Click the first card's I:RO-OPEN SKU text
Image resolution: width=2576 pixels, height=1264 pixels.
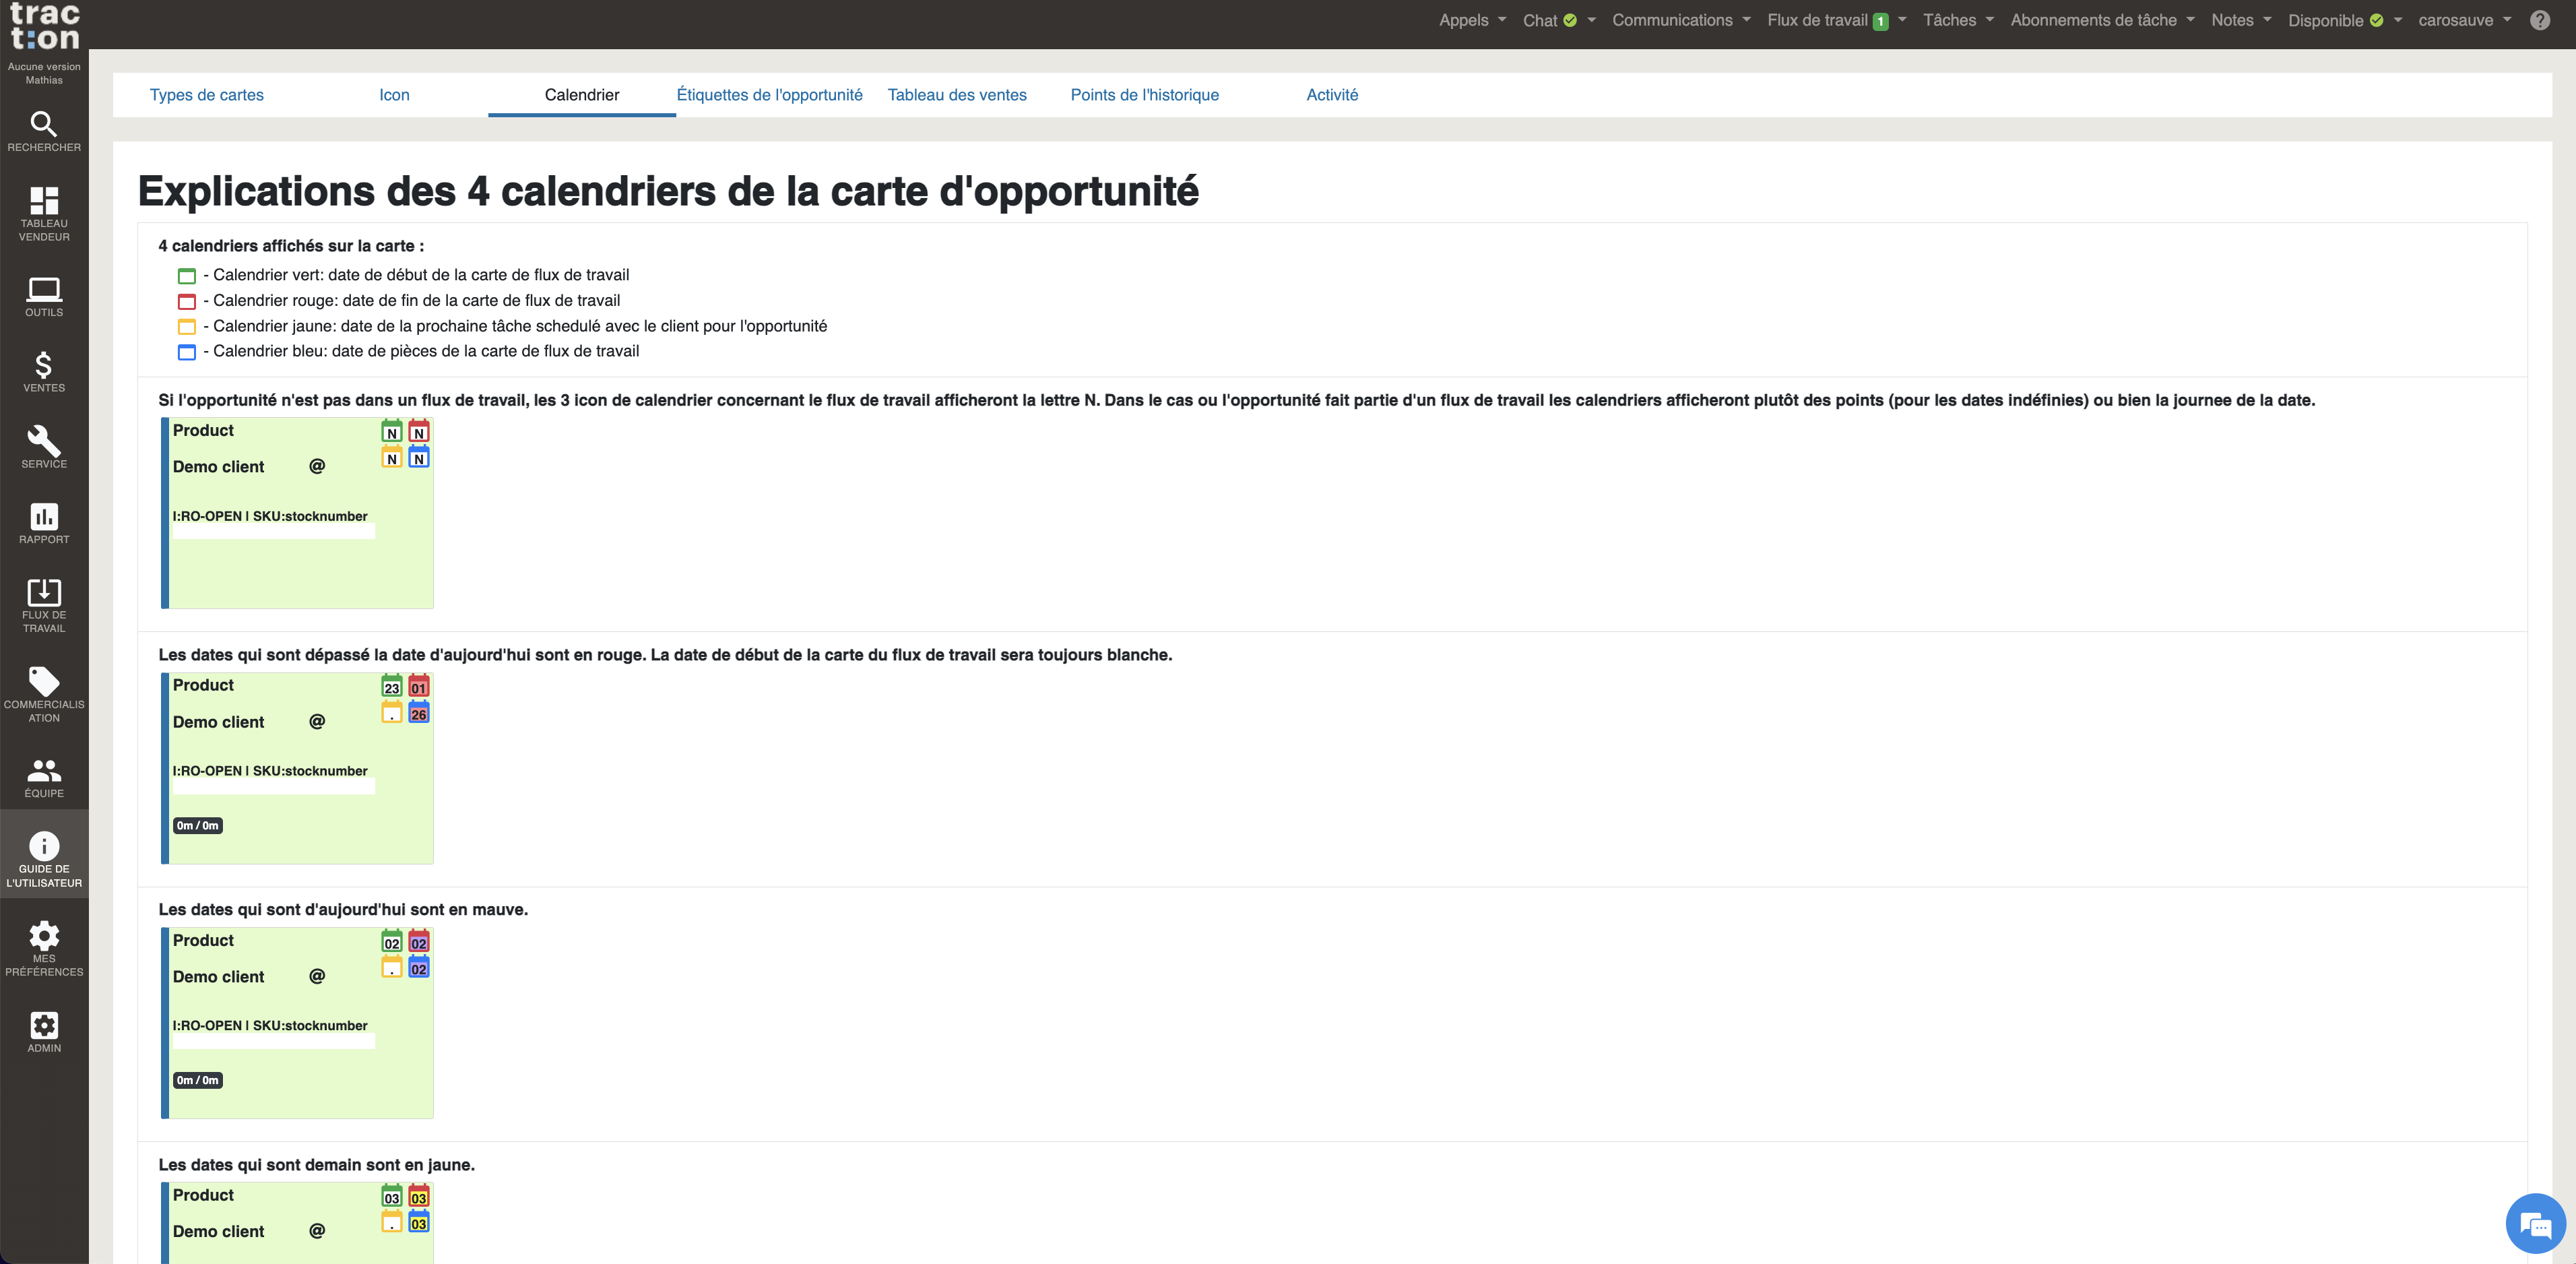click(270, 516)
